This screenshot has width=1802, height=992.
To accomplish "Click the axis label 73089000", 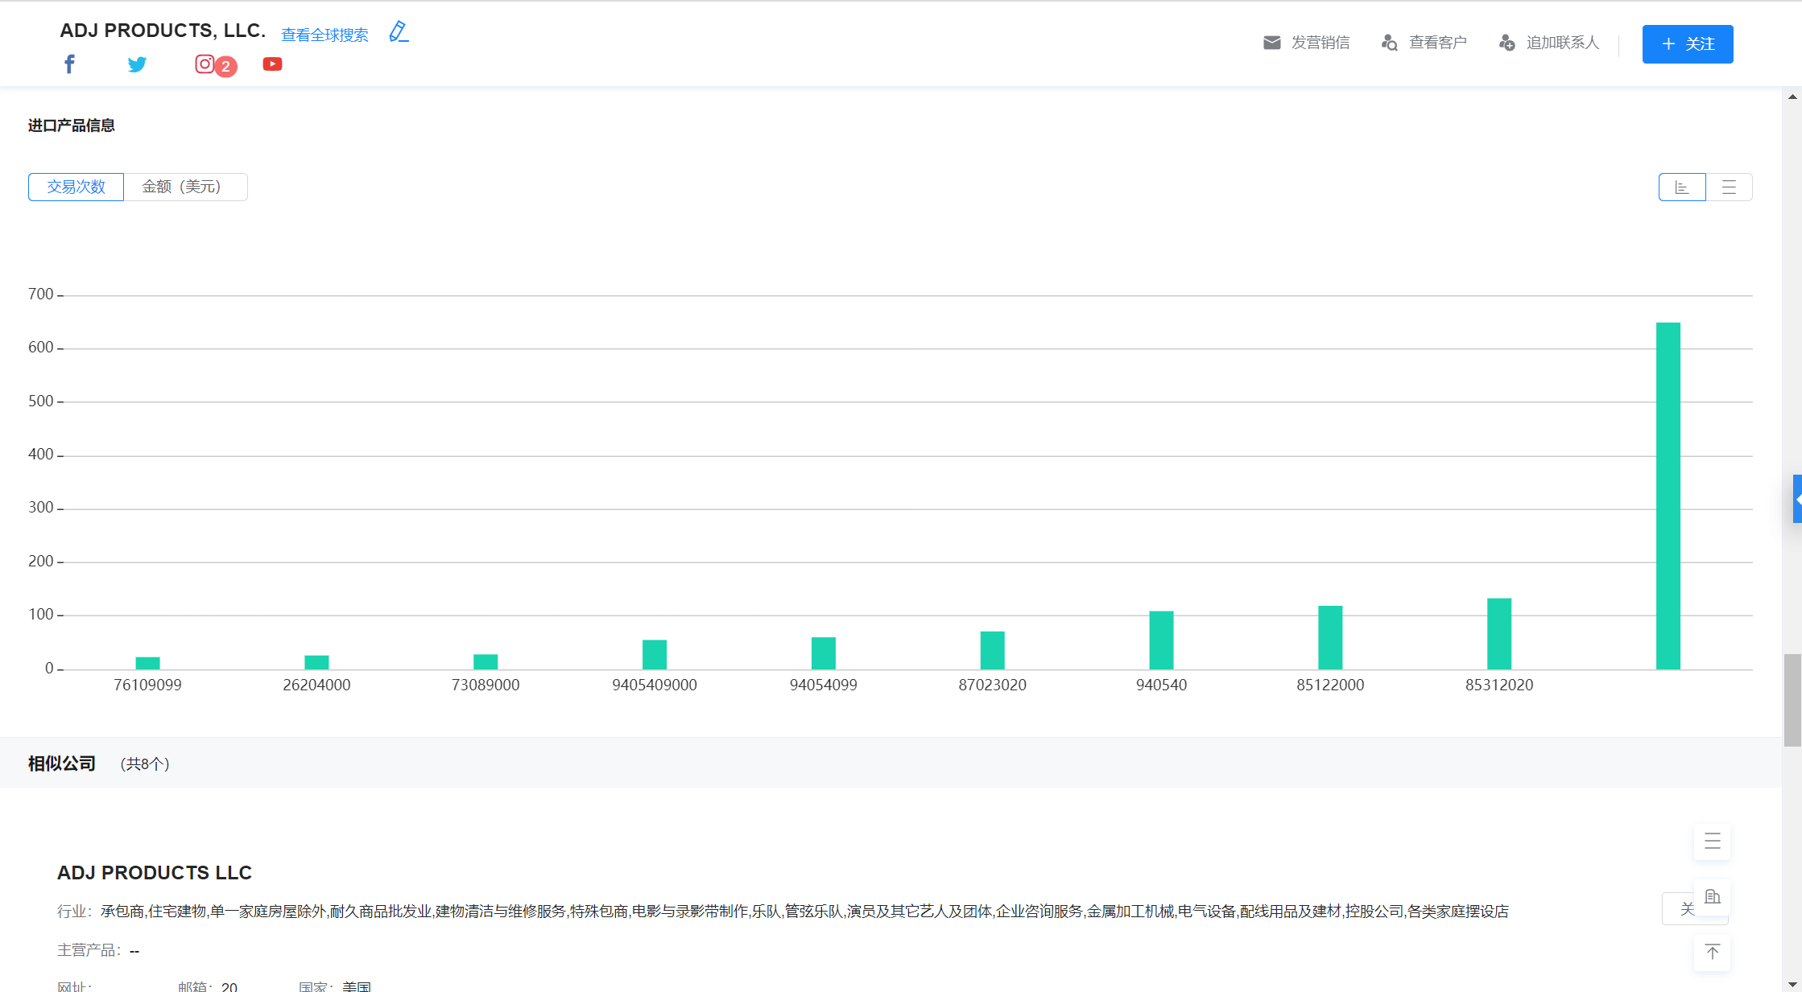I will pyautogui.click(x=486, y=685).
